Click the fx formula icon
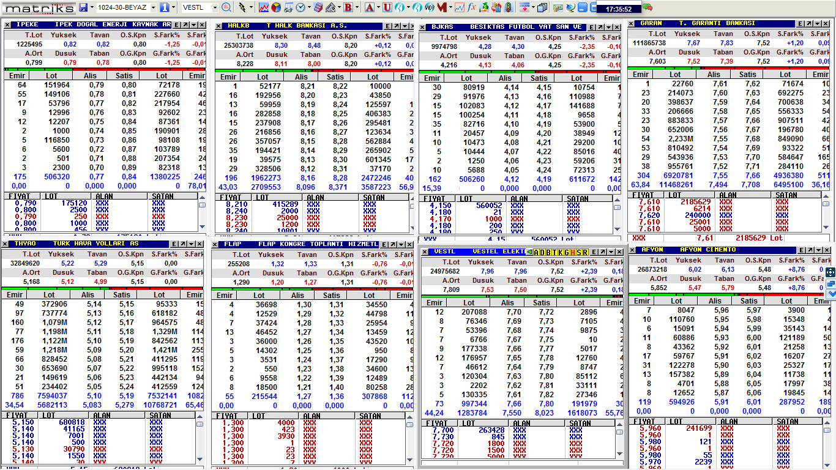Image resolution: width=836 pixels, height=470 pixels. tap(471, 7)
